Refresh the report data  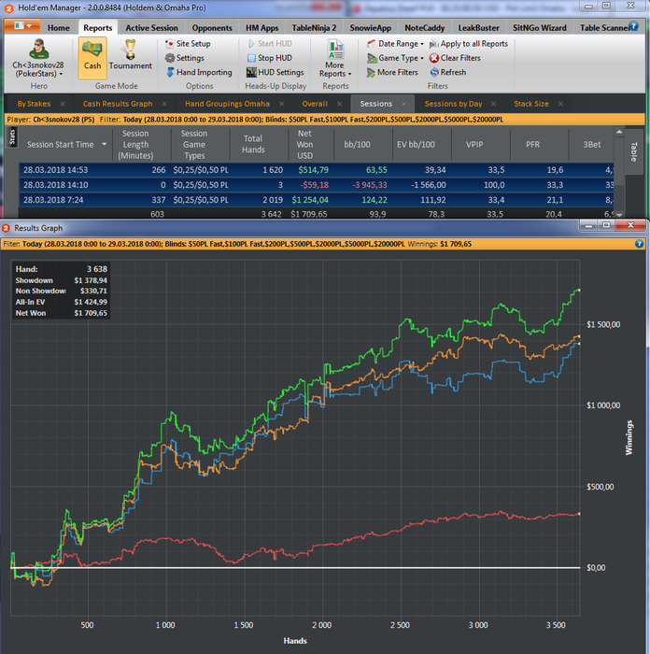448,72
